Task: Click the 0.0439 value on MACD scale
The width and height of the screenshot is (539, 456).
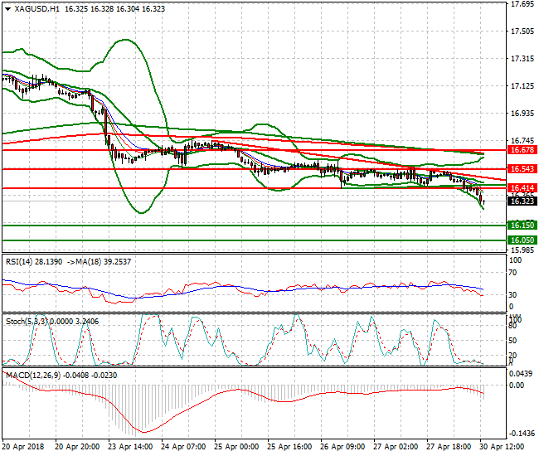Action: pos(522,373)
